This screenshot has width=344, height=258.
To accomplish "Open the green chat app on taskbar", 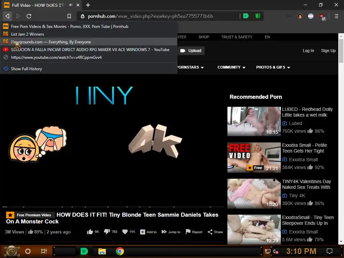I will click(84, 251).
